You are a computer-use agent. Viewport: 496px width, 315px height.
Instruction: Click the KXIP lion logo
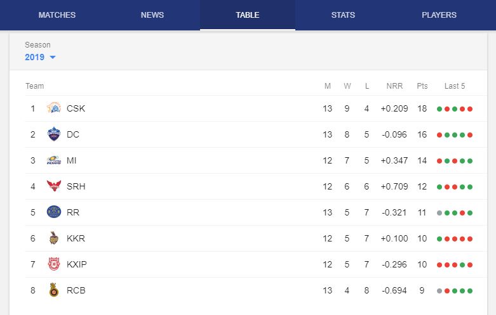(x=54, y=264)
